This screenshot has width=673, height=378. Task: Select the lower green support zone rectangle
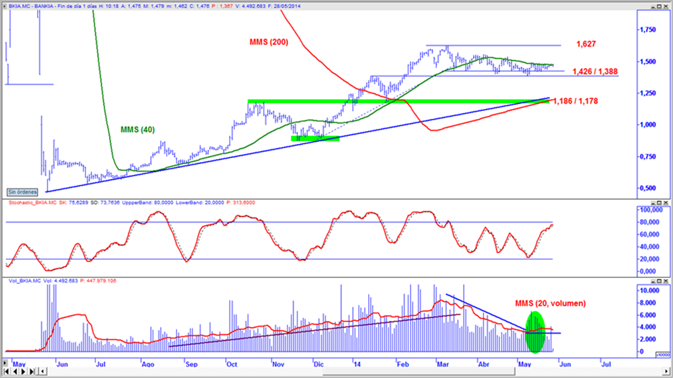pyautogui.click(x=315, y=139)
